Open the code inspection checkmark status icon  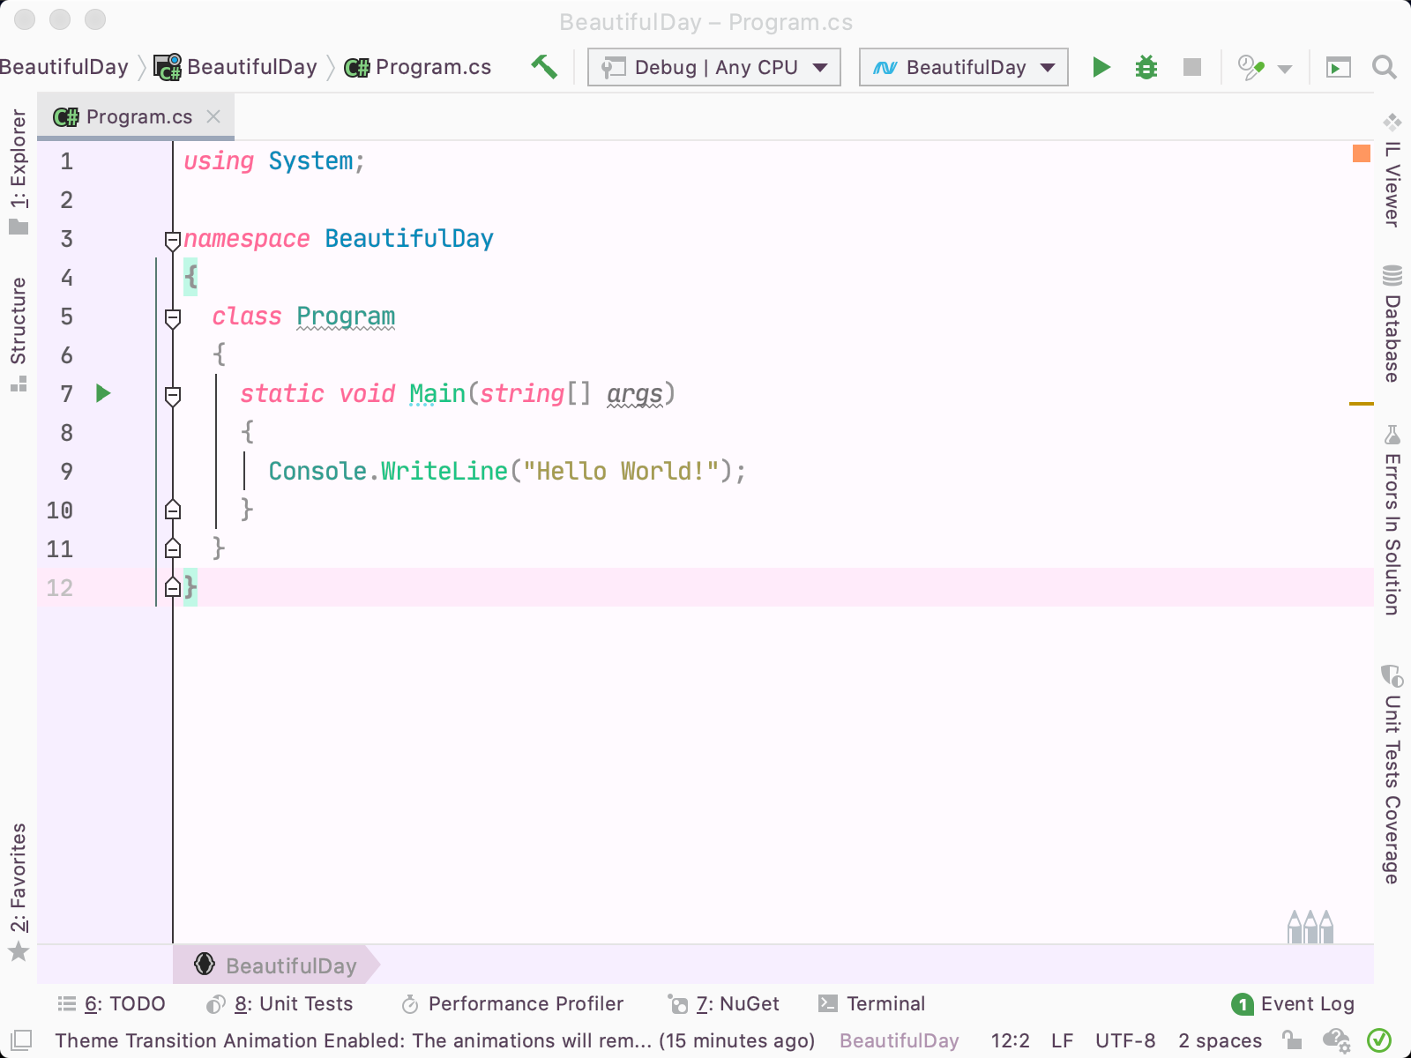point(1378,1040)
